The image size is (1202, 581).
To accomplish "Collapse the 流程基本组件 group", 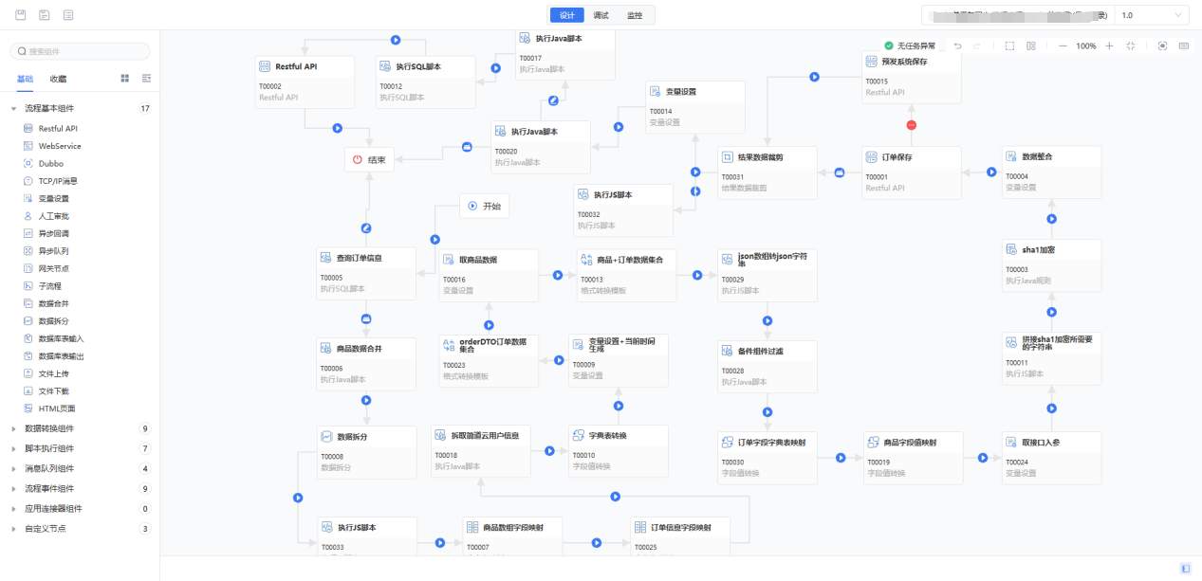I will [x=13, y=109].
